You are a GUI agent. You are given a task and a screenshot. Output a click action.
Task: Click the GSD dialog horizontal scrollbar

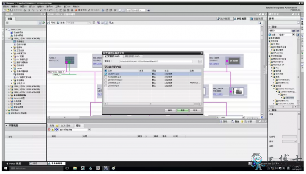point(150,104)
